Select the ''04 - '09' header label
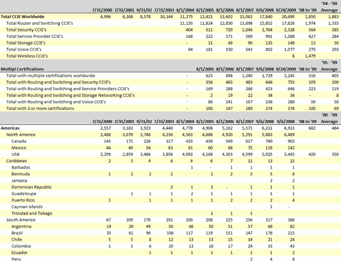This screenshot has height=262, width=341. [x=329, y=3]
